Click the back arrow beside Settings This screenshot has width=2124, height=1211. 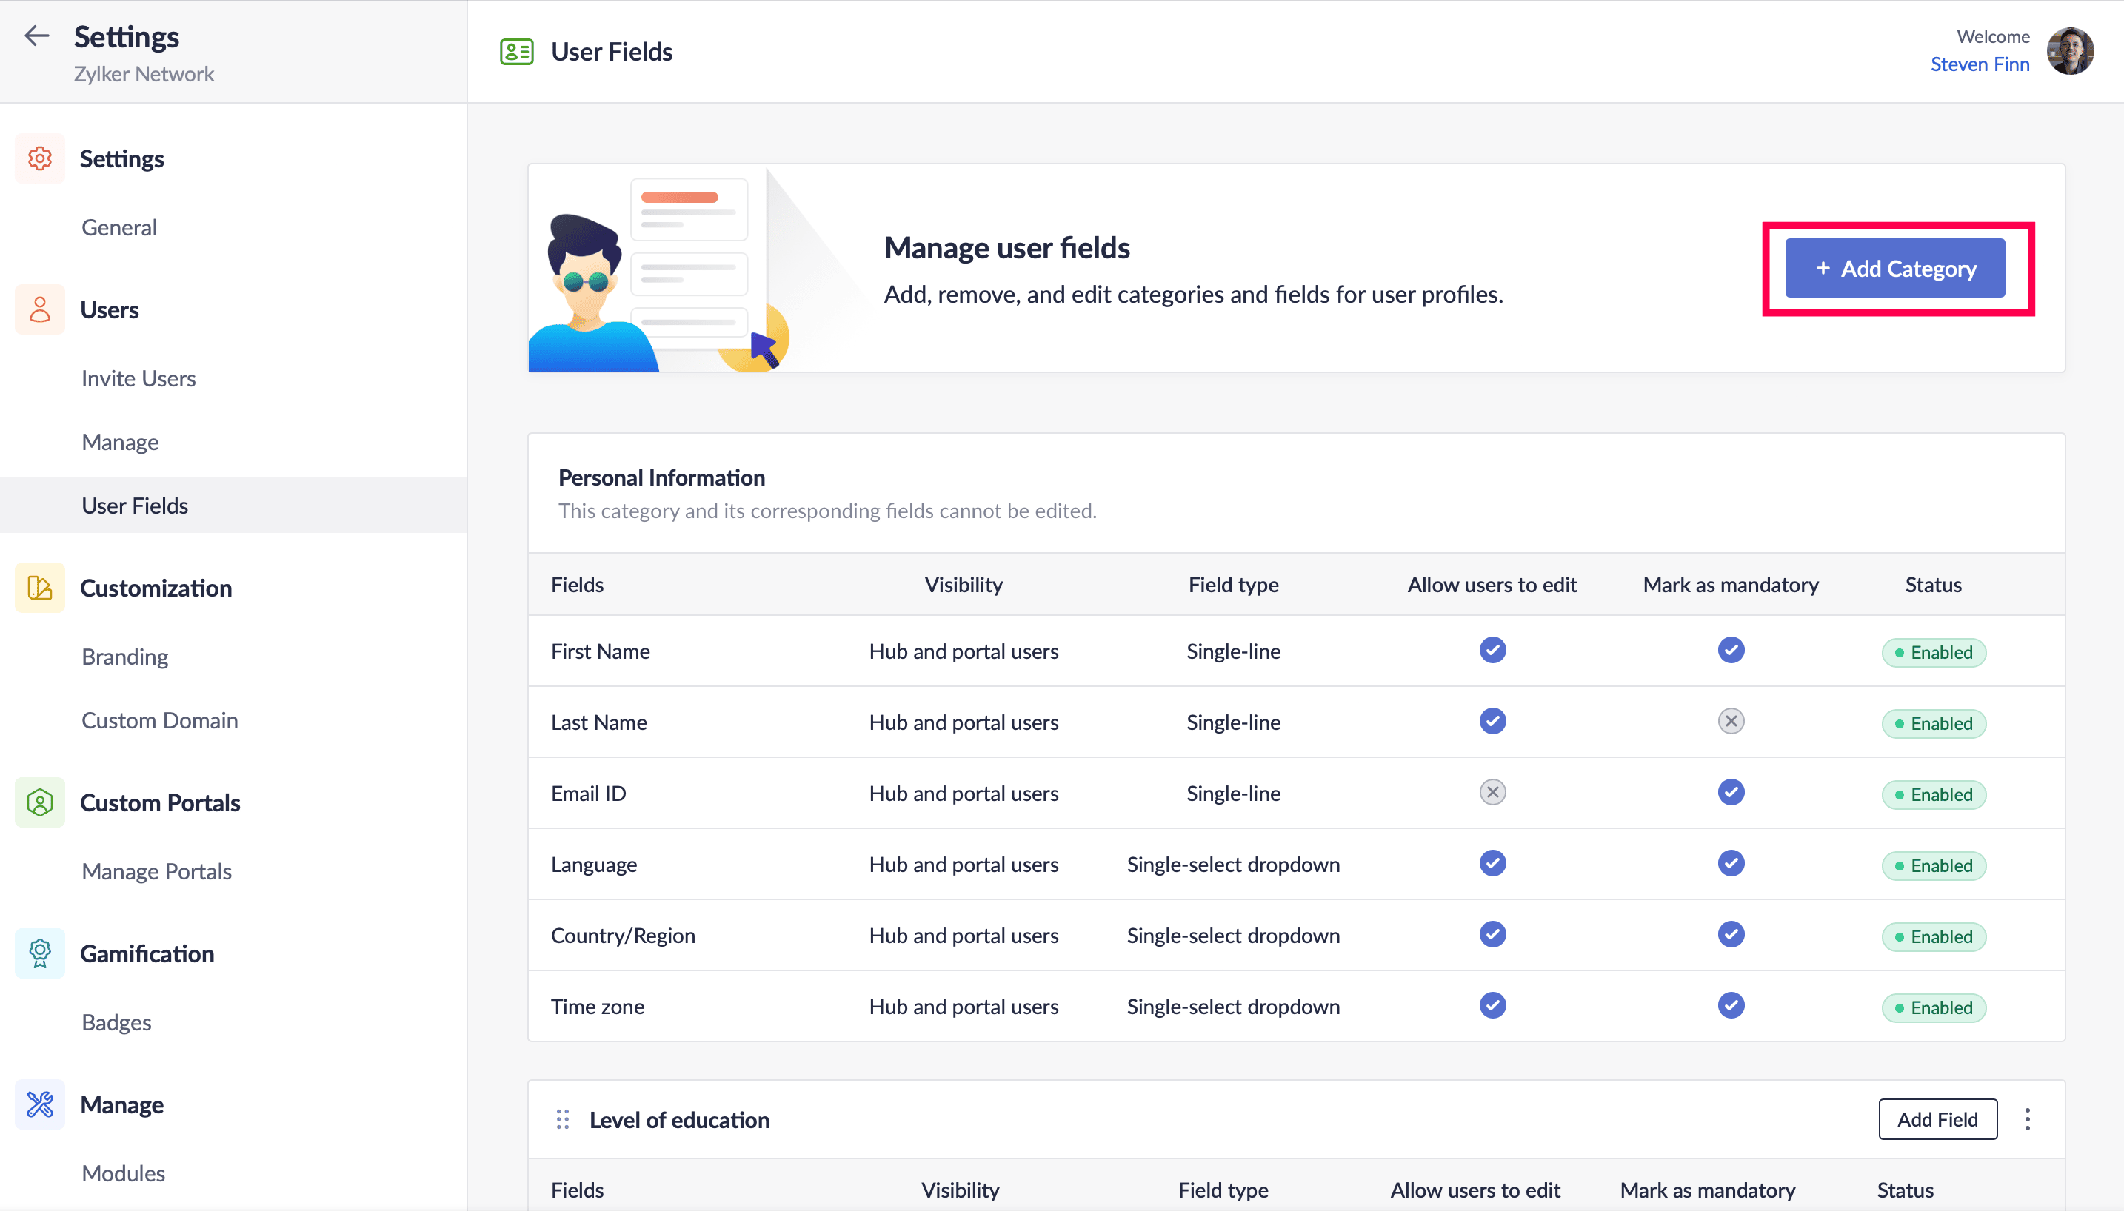tap(36, 36)
